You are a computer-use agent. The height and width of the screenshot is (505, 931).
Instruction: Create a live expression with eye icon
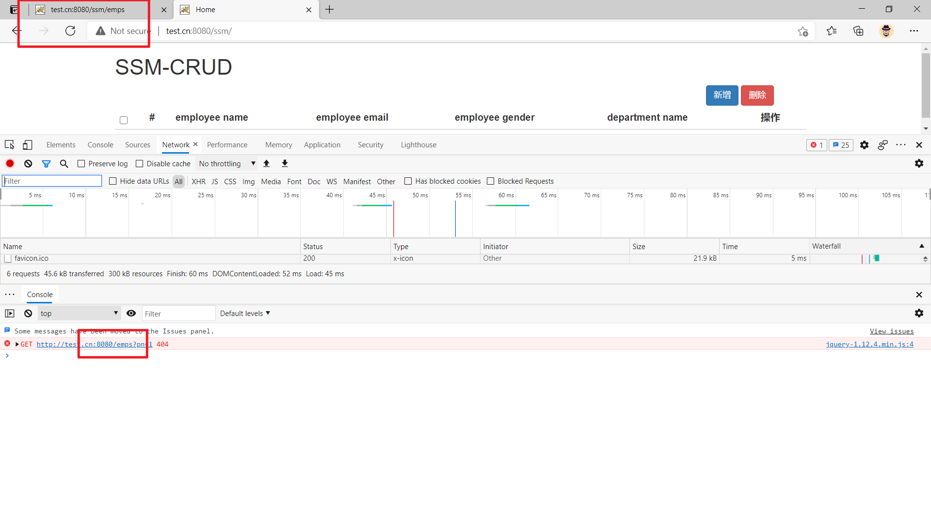[131, 314]
